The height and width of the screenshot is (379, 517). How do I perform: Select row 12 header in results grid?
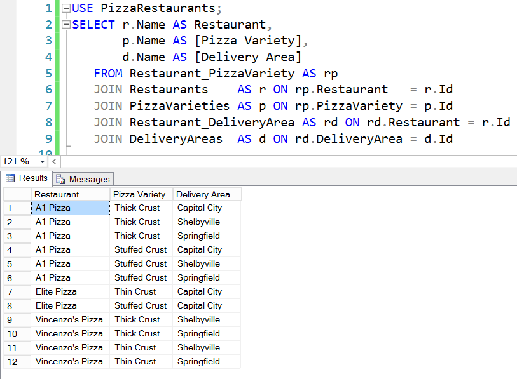pyautogui.click(x=17, y=362)
